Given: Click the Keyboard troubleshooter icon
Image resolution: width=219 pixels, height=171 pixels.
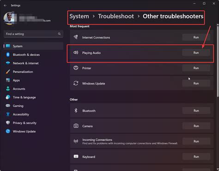Looking at the screenshot, I should (76, 157).
